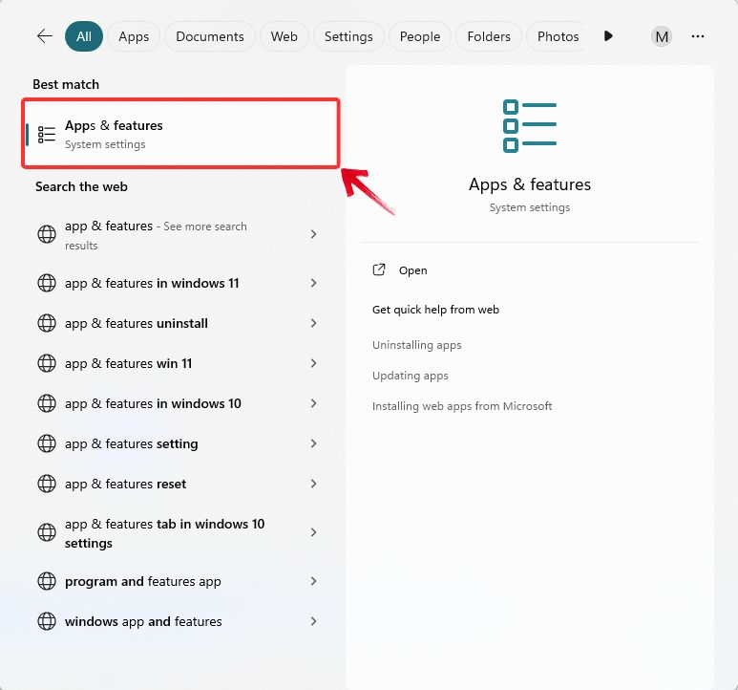The width and height of the screenshot is (738, 690).
Task: Click the 'Apps & features' title in details pane
Action: coord(530,184)
